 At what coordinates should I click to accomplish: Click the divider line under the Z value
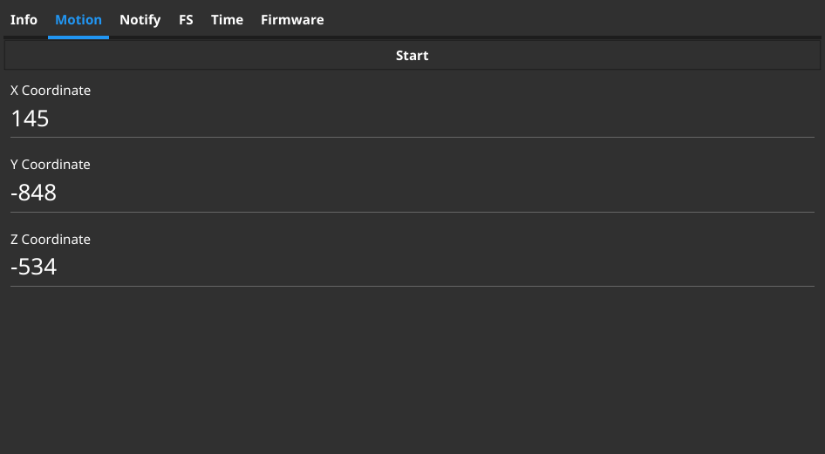412,286
